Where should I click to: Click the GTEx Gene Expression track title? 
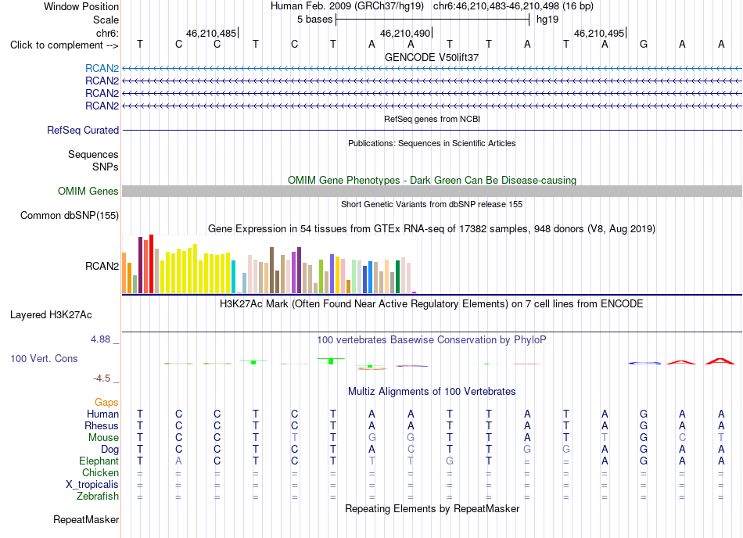[x=432, y=229]
